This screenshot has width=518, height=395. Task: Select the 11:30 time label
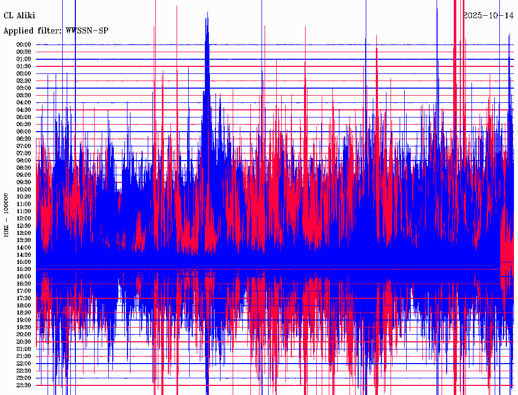(24, 211)
